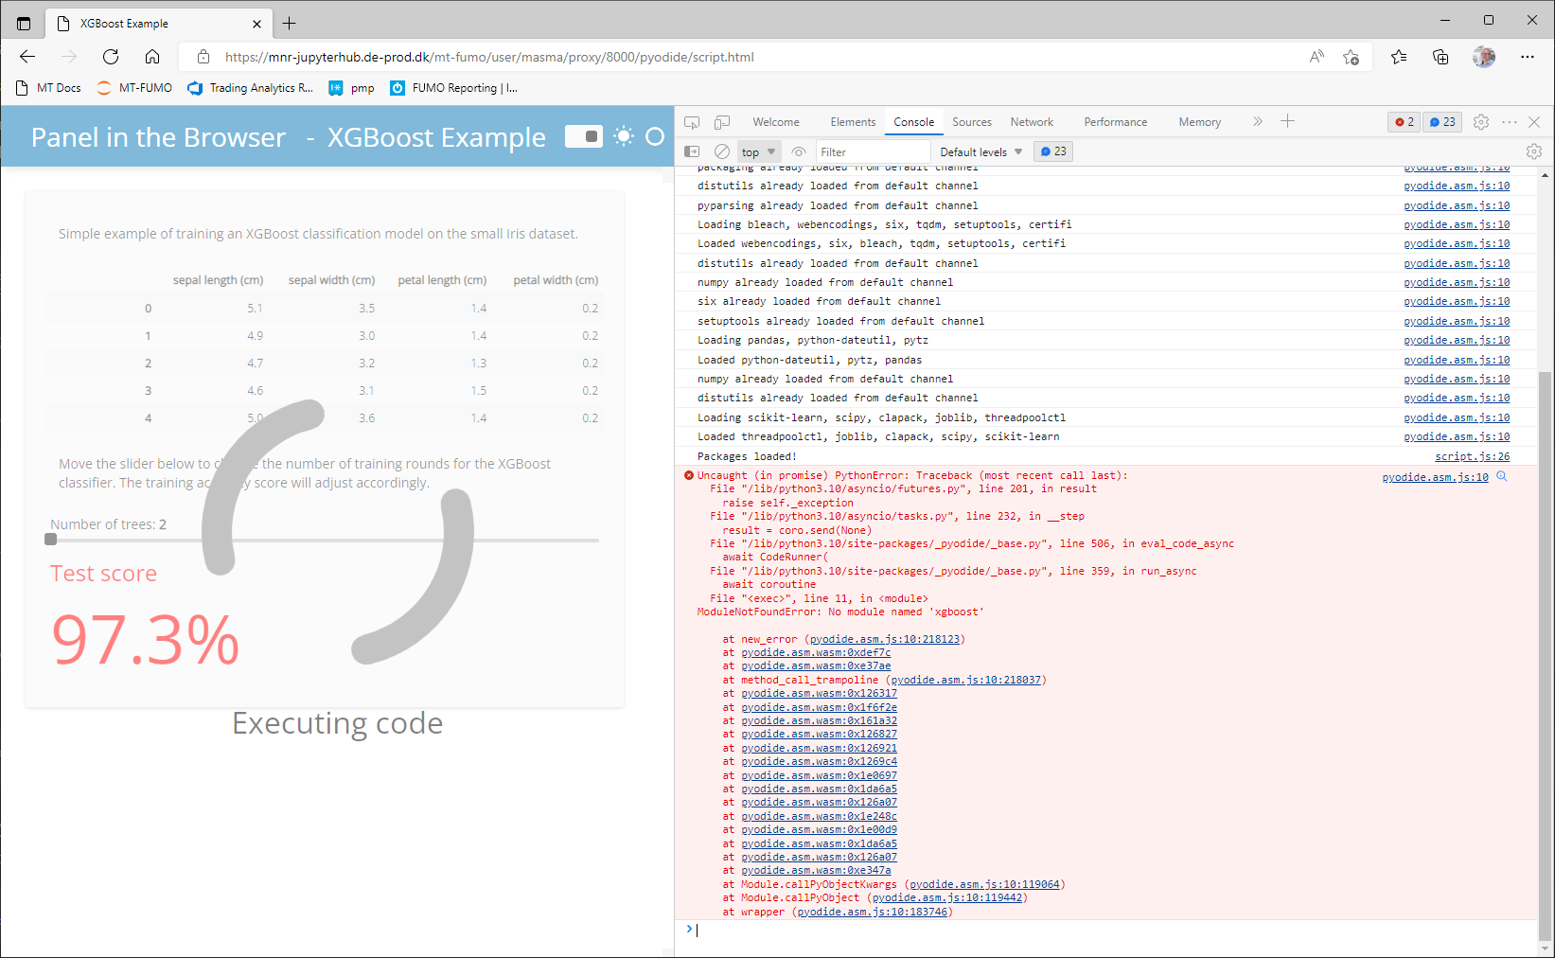Open the 'top' frame context dropdown

pyautogui.click(x=757, y=151)
